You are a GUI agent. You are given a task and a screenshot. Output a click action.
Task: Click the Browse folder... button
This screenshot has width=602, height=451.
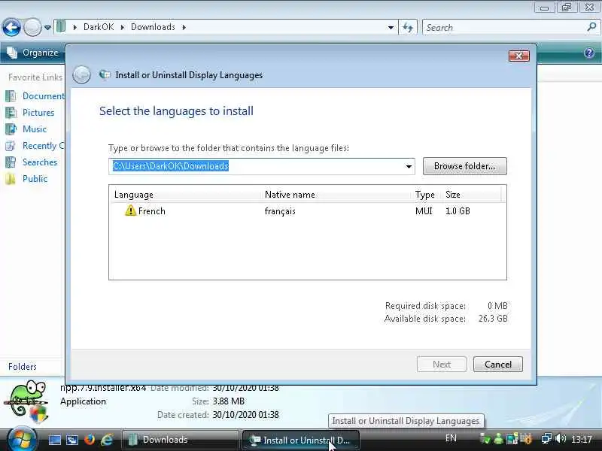click(x=464, y=166)
